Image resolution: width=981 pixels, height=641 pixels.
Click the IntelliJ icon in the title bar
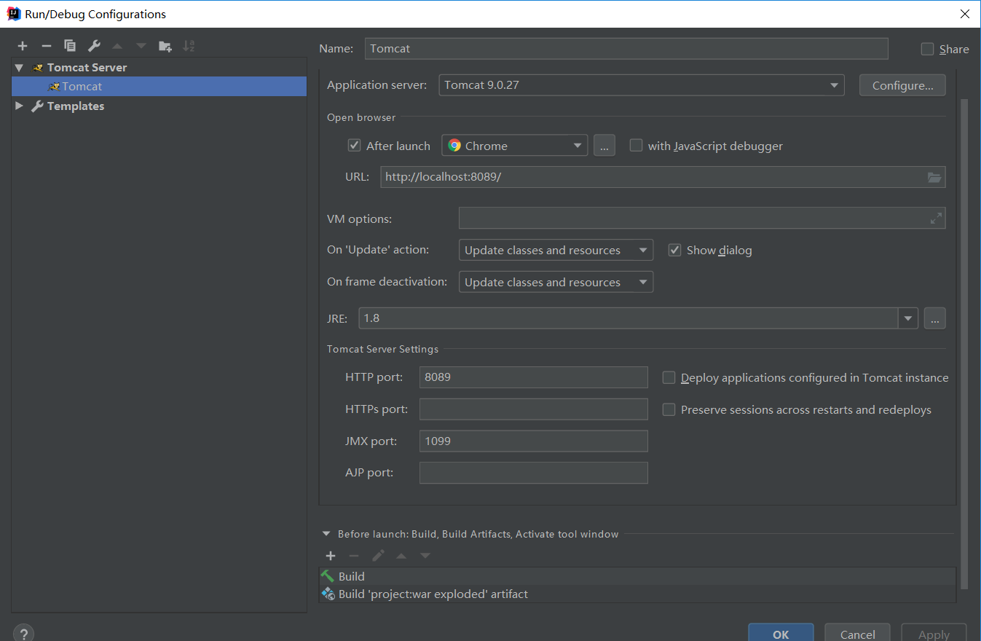14,14
